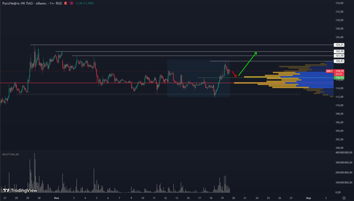Click the green 116,55 price label
354x201 pixels.
[x=340, y=78]
